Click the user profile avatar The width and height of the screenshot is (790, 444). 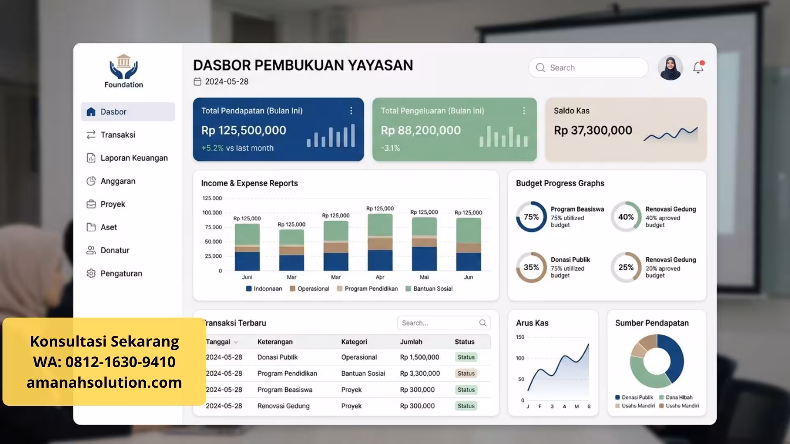click(x=670, y=68)
